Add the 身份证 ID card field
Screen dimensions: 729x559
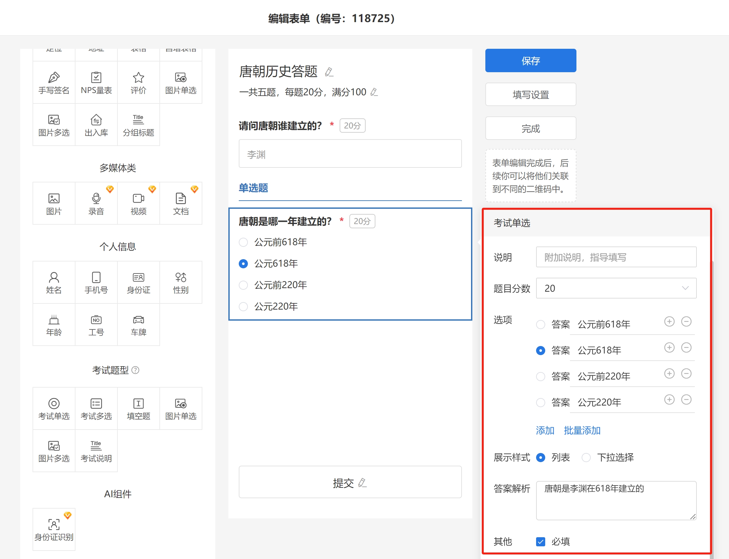pyautogui.click(x=139, y=283)
